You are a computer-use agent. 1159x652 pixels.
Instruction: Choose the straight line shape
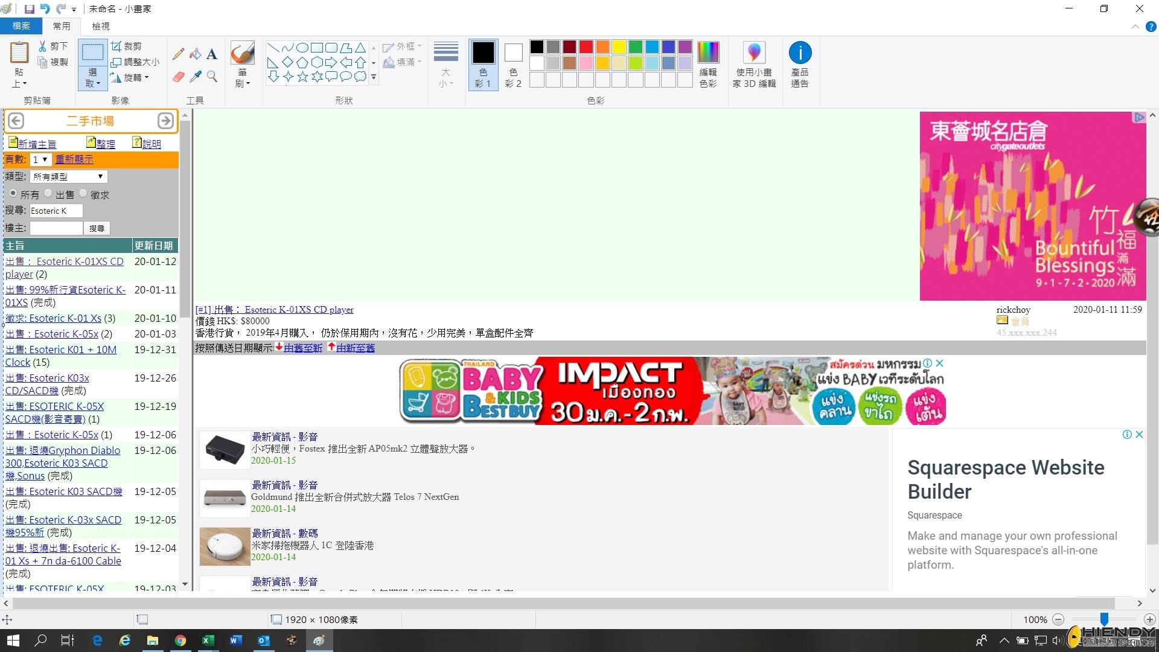[x=273, y=48]
